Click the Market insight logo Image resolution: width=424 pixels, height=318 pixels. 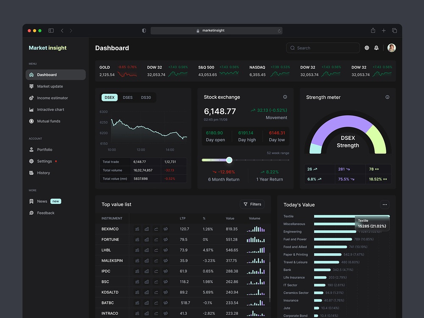(x=47, y=48)
